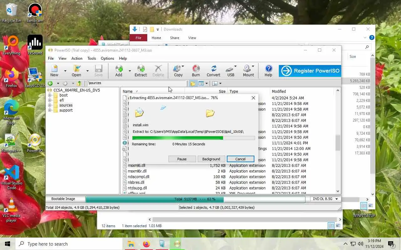Image resolution: width=401 pixels, height=250 pixels.
Task: Open the Home tab in Downloads window
Action: point(156,38)
